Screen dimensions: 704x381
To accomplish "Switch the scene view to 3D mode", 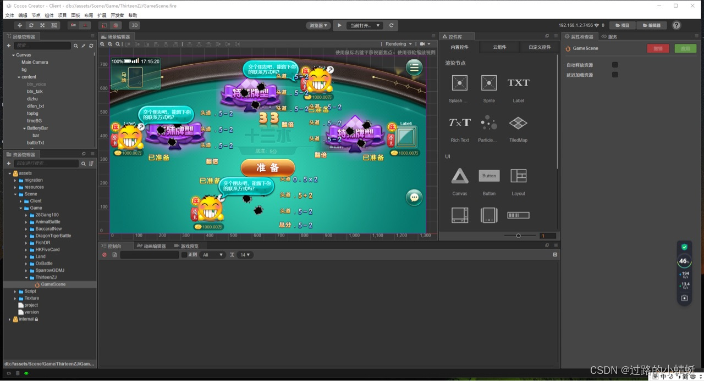I will click(x=135, y=25).
